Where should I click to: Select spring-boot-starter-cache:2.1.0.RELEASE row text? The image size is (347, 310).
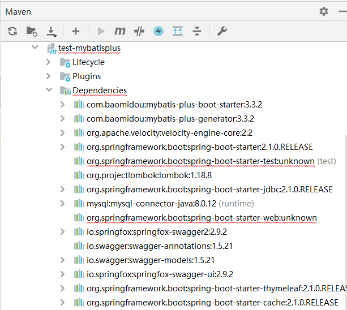(x=212, y=303)
